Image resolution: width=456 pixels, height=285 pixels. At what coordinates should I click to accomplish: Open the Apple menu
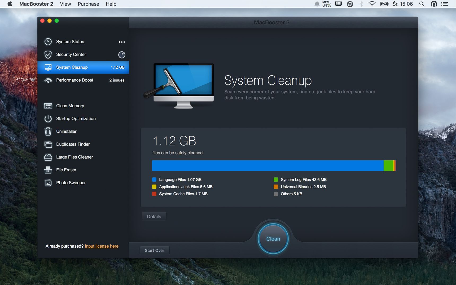[10, 4]
